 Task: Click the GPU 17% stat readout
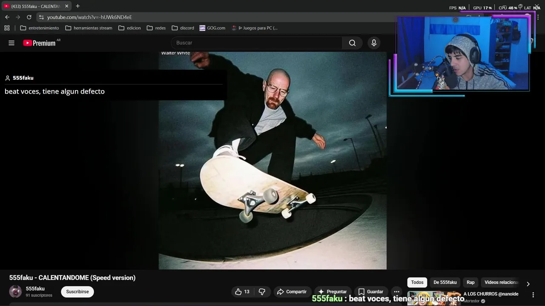(482, 8)
